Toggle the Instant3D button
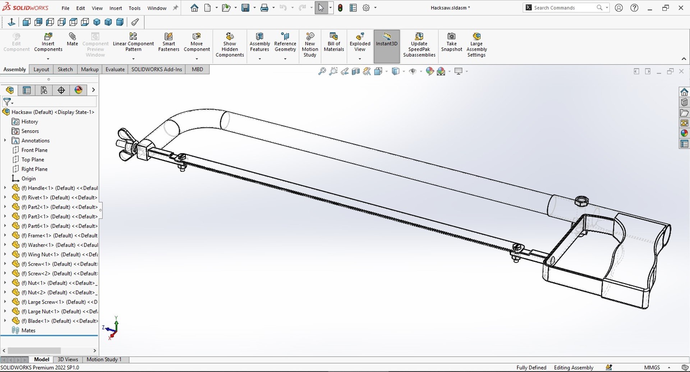This screenshot has height=372, width=690. click(387, 46)
